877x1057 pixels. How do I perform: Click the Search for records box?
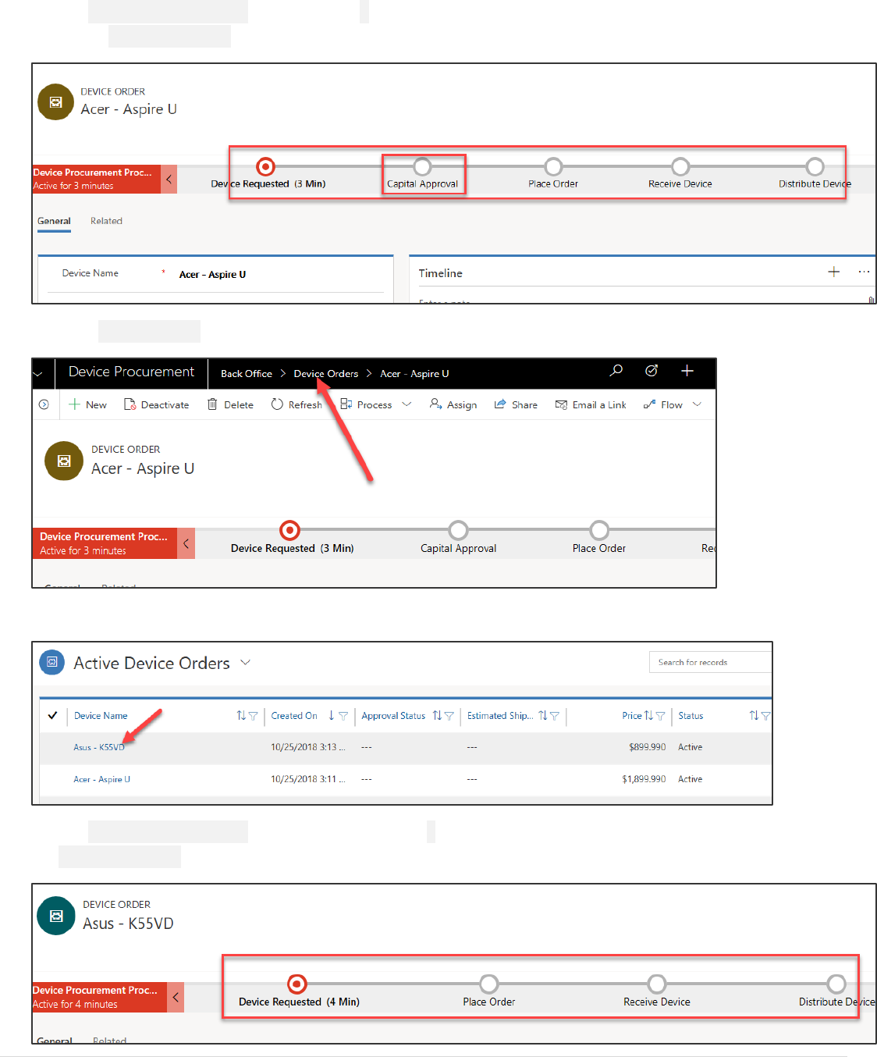[710, 662]
